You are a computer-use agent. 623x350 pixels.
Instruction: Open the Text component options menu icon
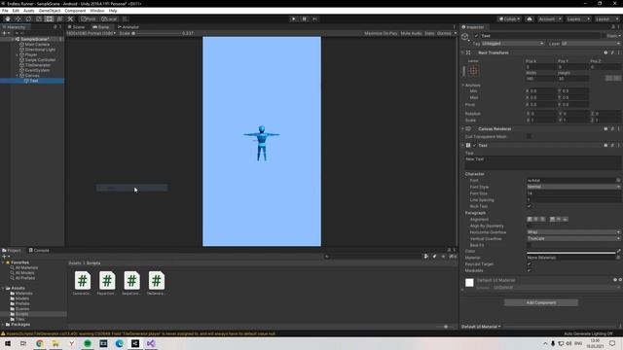click(x=619, y=145)
